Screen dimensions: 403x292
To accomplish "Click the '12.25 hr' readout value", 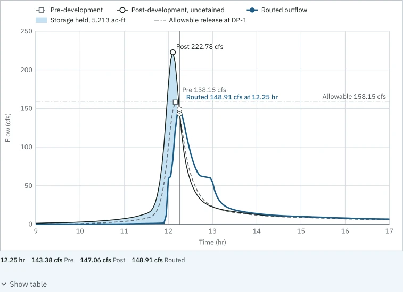I will click(x=13, y=260).
